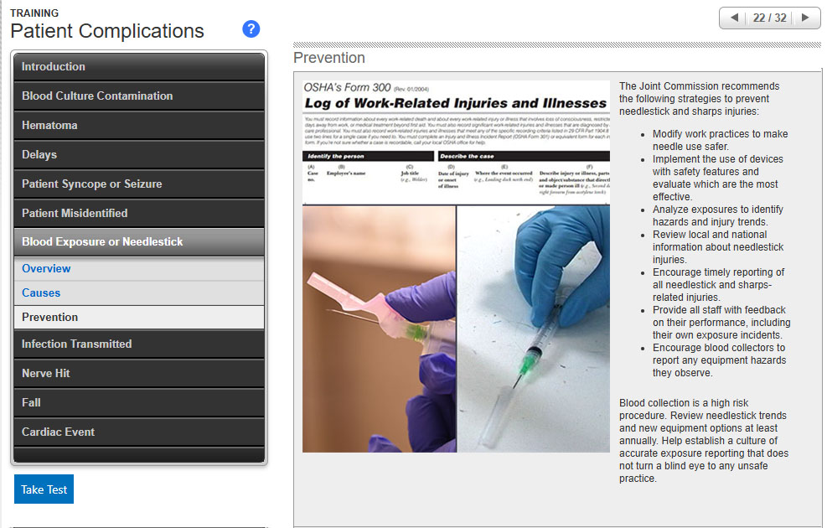Image resolution: width=827 pixels, height=528 pixels.
Task: Expand the Cardiac Event section
Action: pyautogui.click(x=138, y=432)
